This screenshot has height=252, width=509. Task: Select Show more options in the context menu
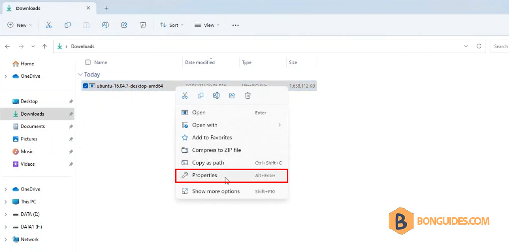(232, 191)
